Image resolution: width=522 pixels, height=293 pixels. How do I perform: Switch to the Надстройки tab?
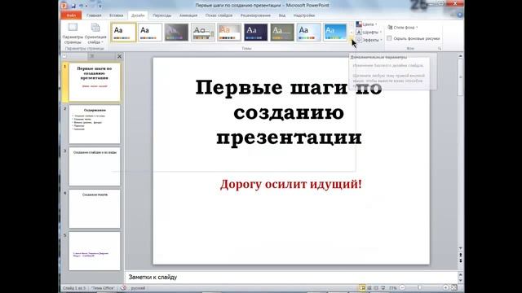(304, 15)
